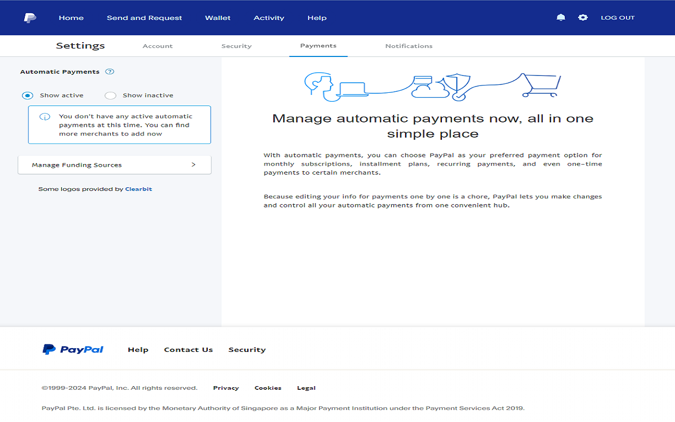The width and height of the screenshot is (675, 422).
Task: Open the notifications bell icon
Action: click(561, 17)
